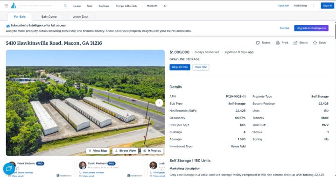Click the Year Built value 1972

[x=325, y=125]
